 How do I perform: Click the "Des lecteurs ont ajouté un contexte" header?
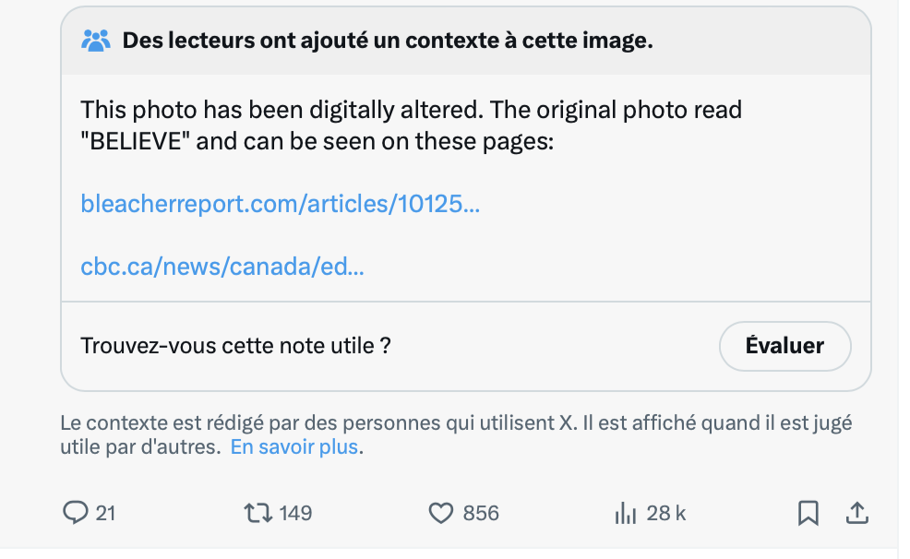click(x=388, y=41)
